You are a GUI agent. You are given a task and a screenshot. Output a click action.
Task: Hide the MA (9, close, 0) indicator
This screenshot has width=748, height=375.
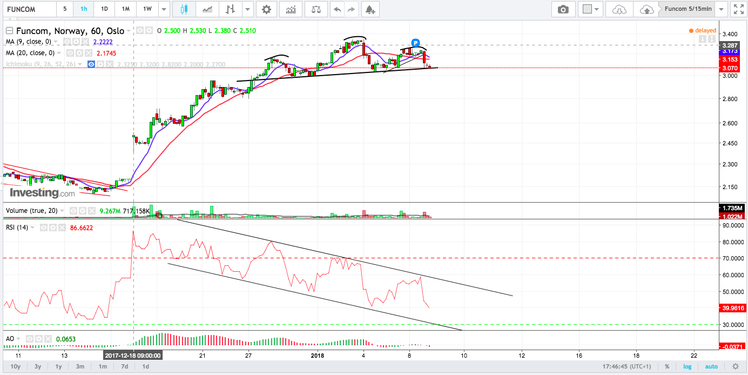(67, 42)
